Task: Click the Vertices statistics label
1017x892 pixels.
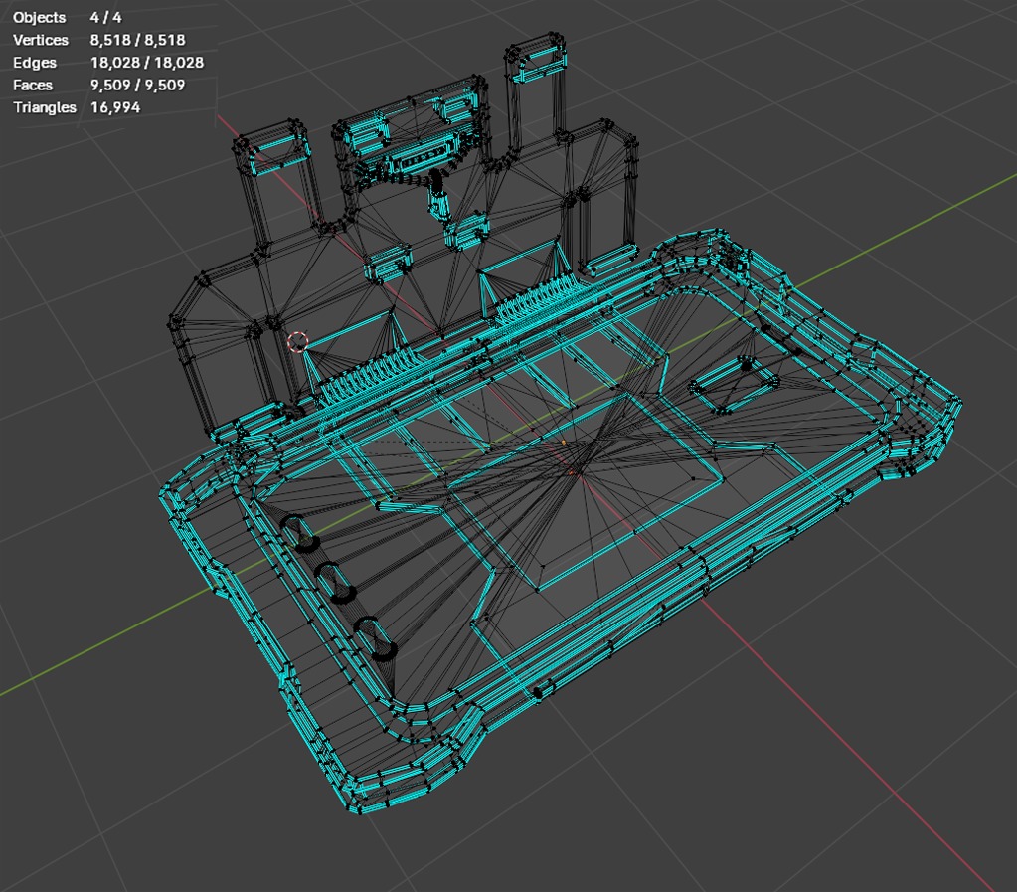Action: pyautogui.click(x=40, y=40)
